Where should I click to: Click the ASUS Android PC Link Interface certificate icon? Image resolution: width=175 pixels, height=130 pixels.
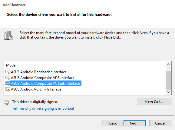coord(8,89)
